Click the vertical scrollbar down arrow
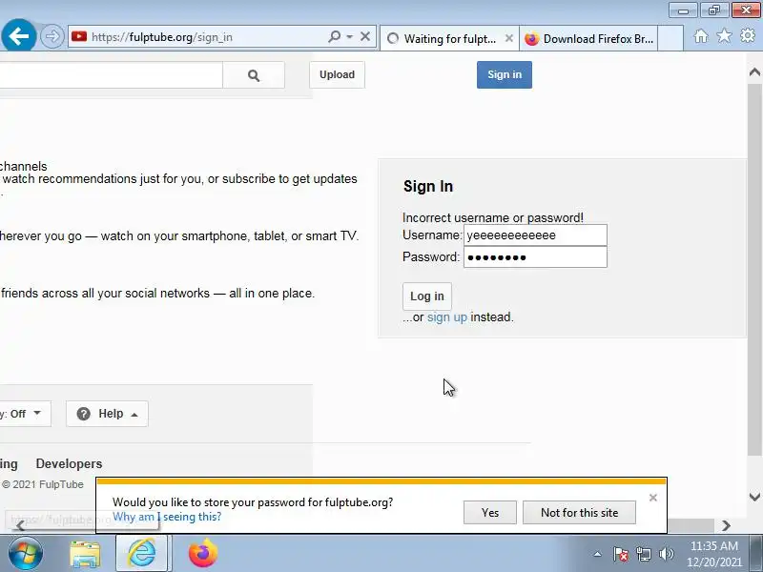763x572 pixels. pyautogui.click(x=754, y=497)
